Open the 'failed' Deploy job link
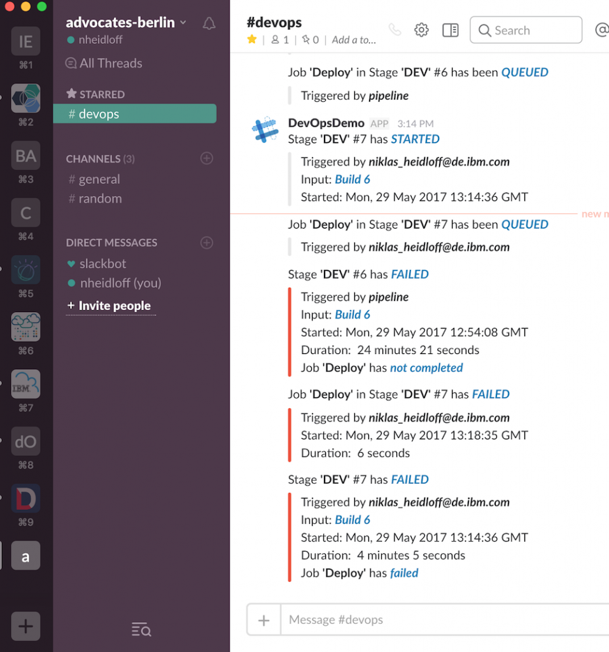Image resolution: width=609 pixels, height=652 pixels. pos(404,573)
